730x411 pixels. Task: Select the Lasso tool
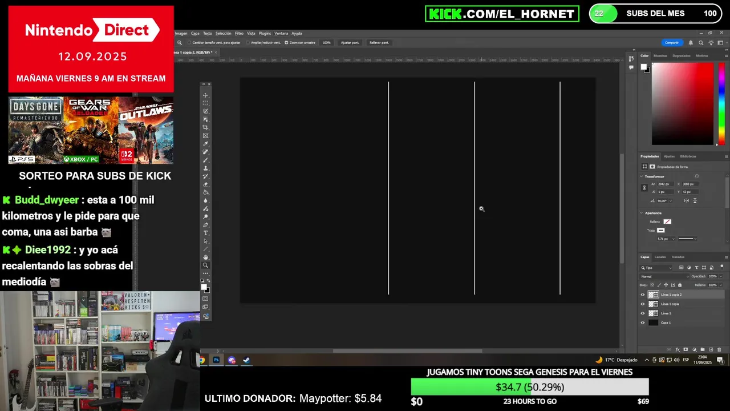click(205, 111)
